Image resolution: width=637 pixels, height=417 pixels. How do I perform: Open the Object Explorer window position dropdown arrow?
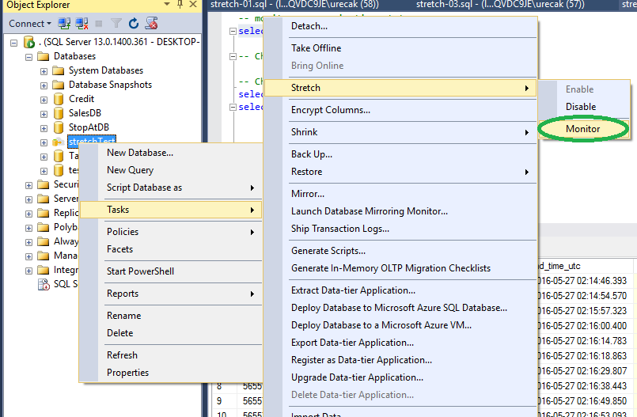[166, 5]
